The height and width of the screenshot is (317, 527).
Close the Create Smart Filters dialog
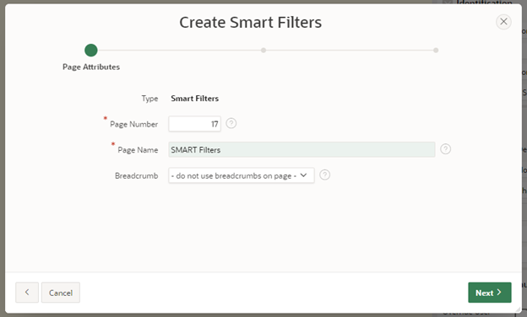503,22
